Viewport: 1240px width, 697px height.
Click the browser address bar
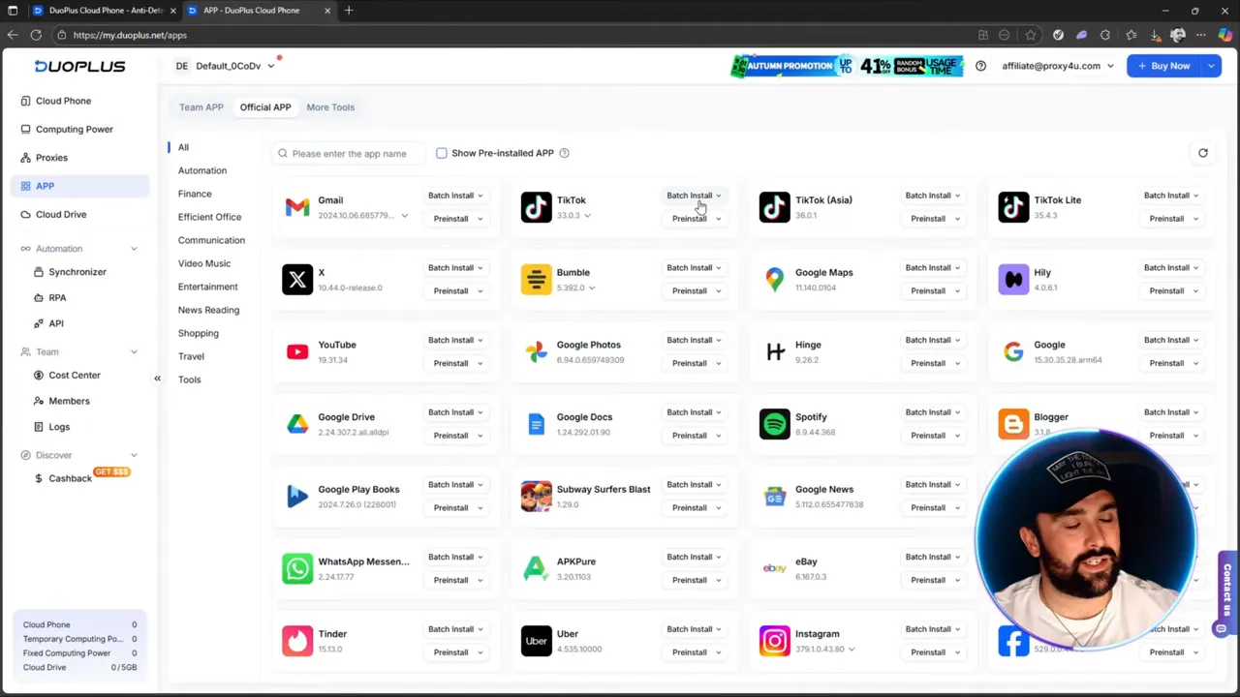[513, 35]
